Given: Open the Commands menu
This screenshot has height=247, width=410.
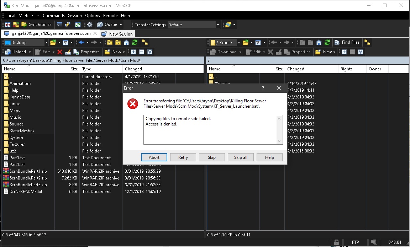Looking at the screenshot, I should click(x=53, y=16).
